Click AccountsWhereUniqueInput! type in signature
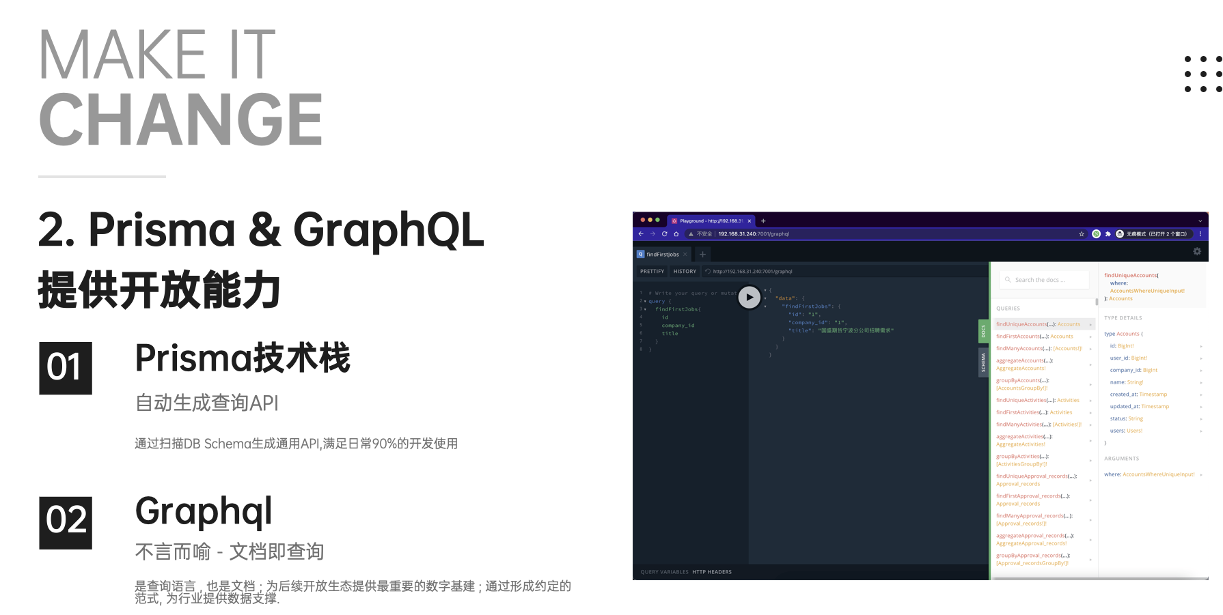The width and height of the screenshot is (1223, 615). pos(1147,291)
